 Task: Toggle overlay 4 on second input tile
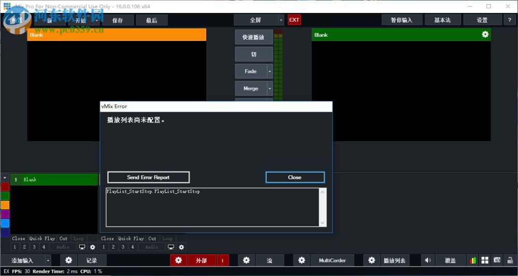pyautogui.click(x=133, y=247)
